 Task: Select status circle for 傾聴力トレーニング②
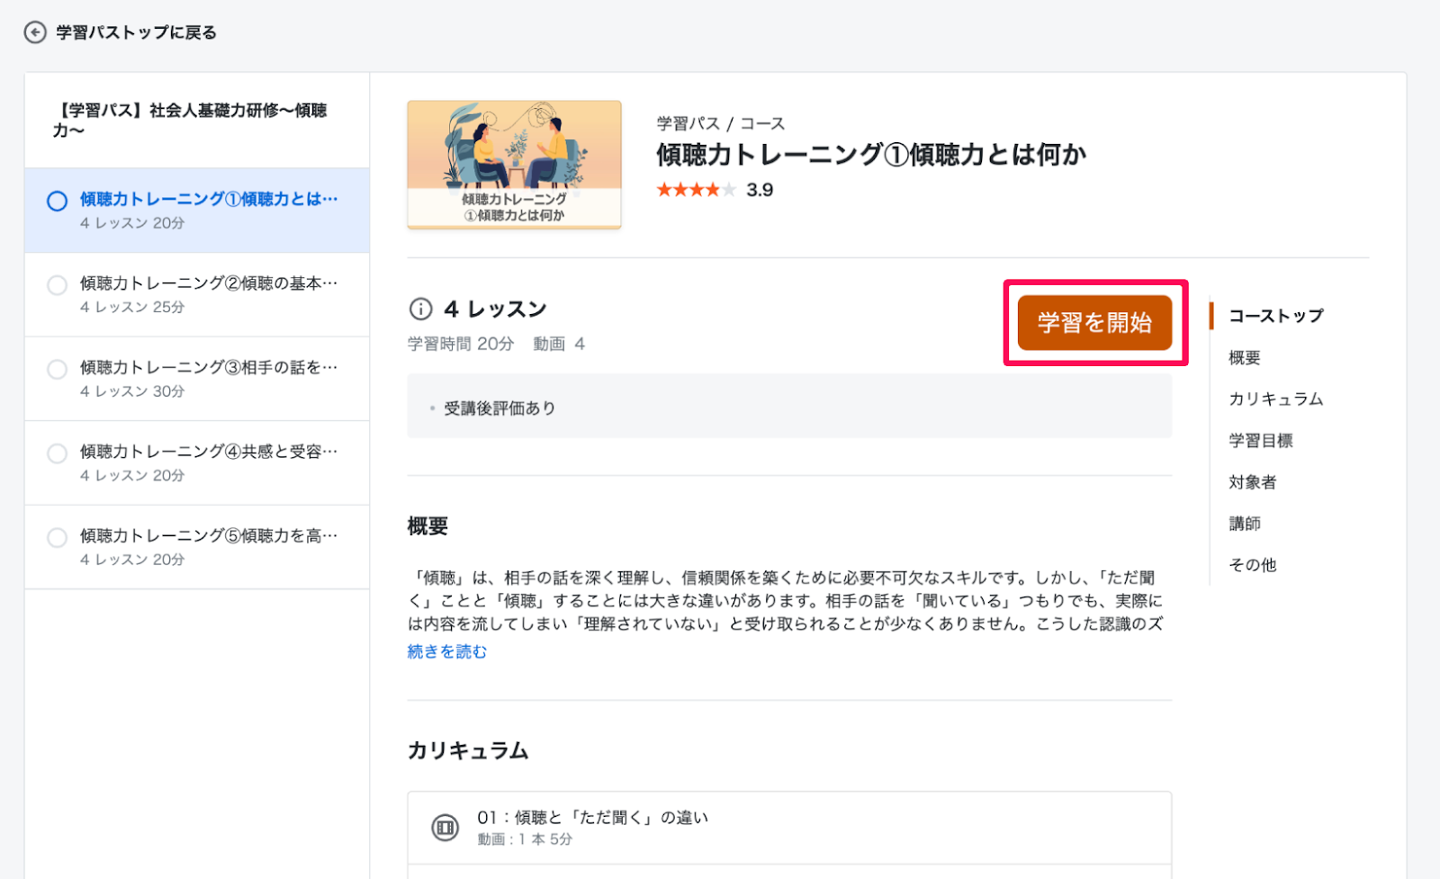click(x=57, y=285)
